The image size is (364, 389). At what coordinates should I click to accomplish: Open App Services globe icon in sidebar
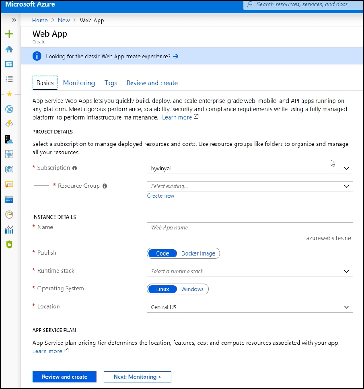point(9,109)
